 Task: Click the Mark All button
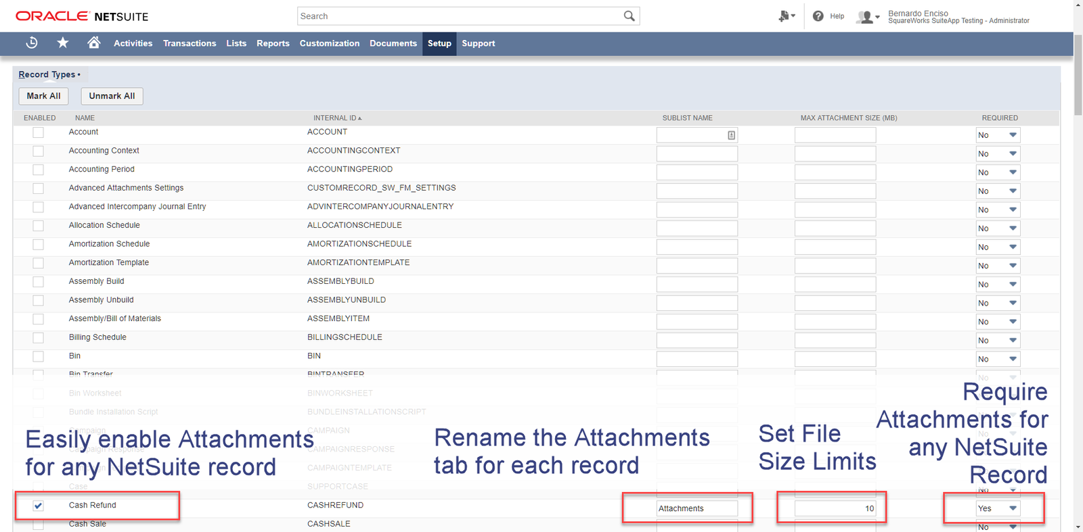pyautogui.click(x=43, y=96)
